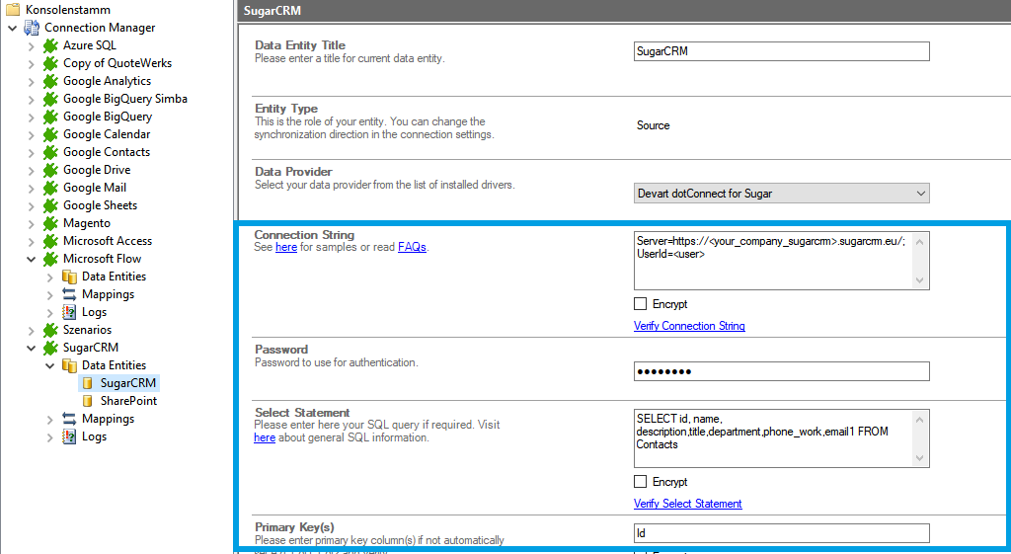The image size is (1011, 554).
Task: Click the Verify Connection String link
Action: point(689,326)
